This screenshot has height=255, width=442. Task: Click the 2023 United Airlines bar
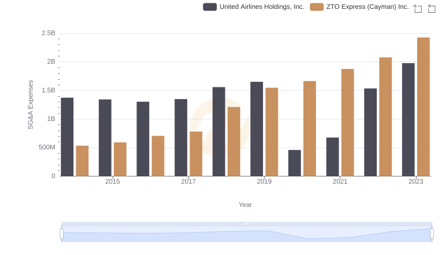pos(408,119)
